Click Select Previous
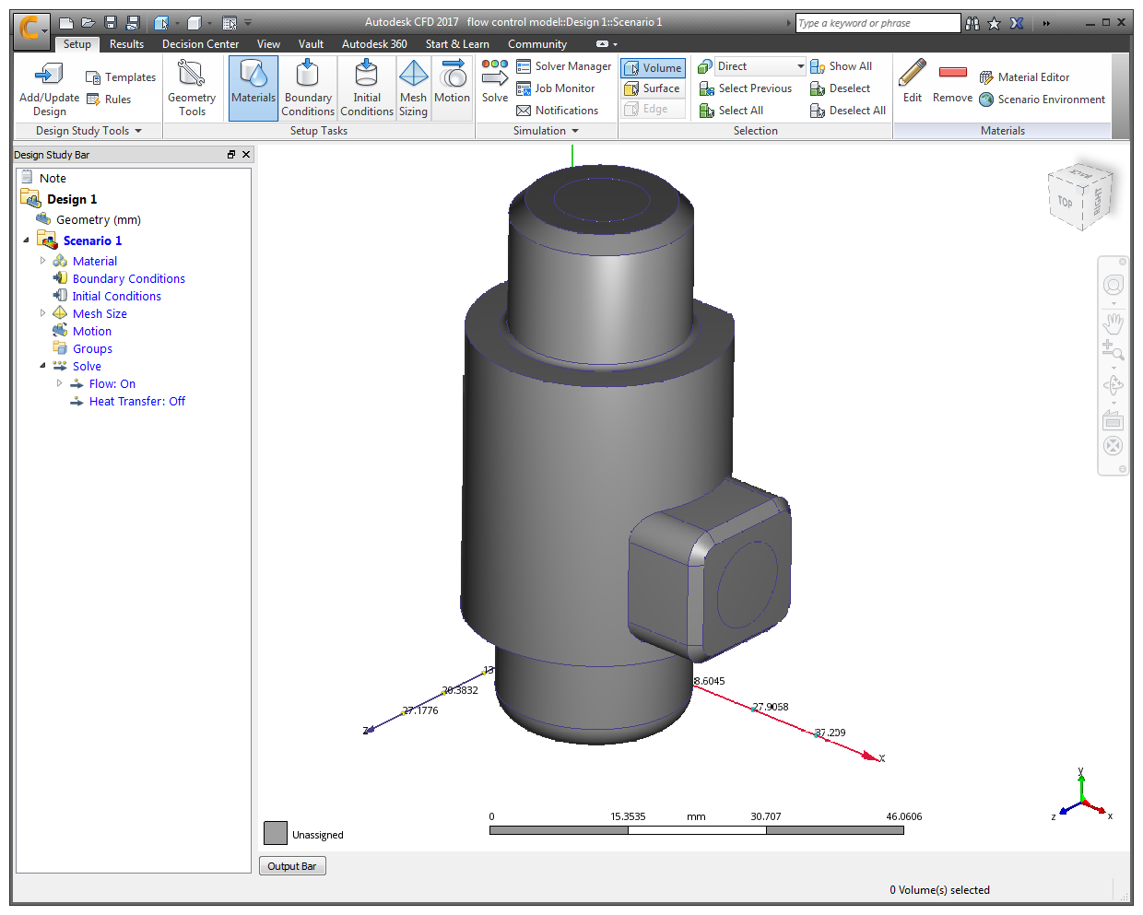 click(x=746, y=88)
